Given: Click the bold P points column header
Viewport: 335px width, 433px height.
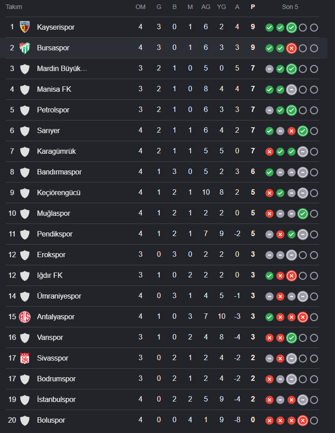Looking at the screenshot, I should click(253, 7).
